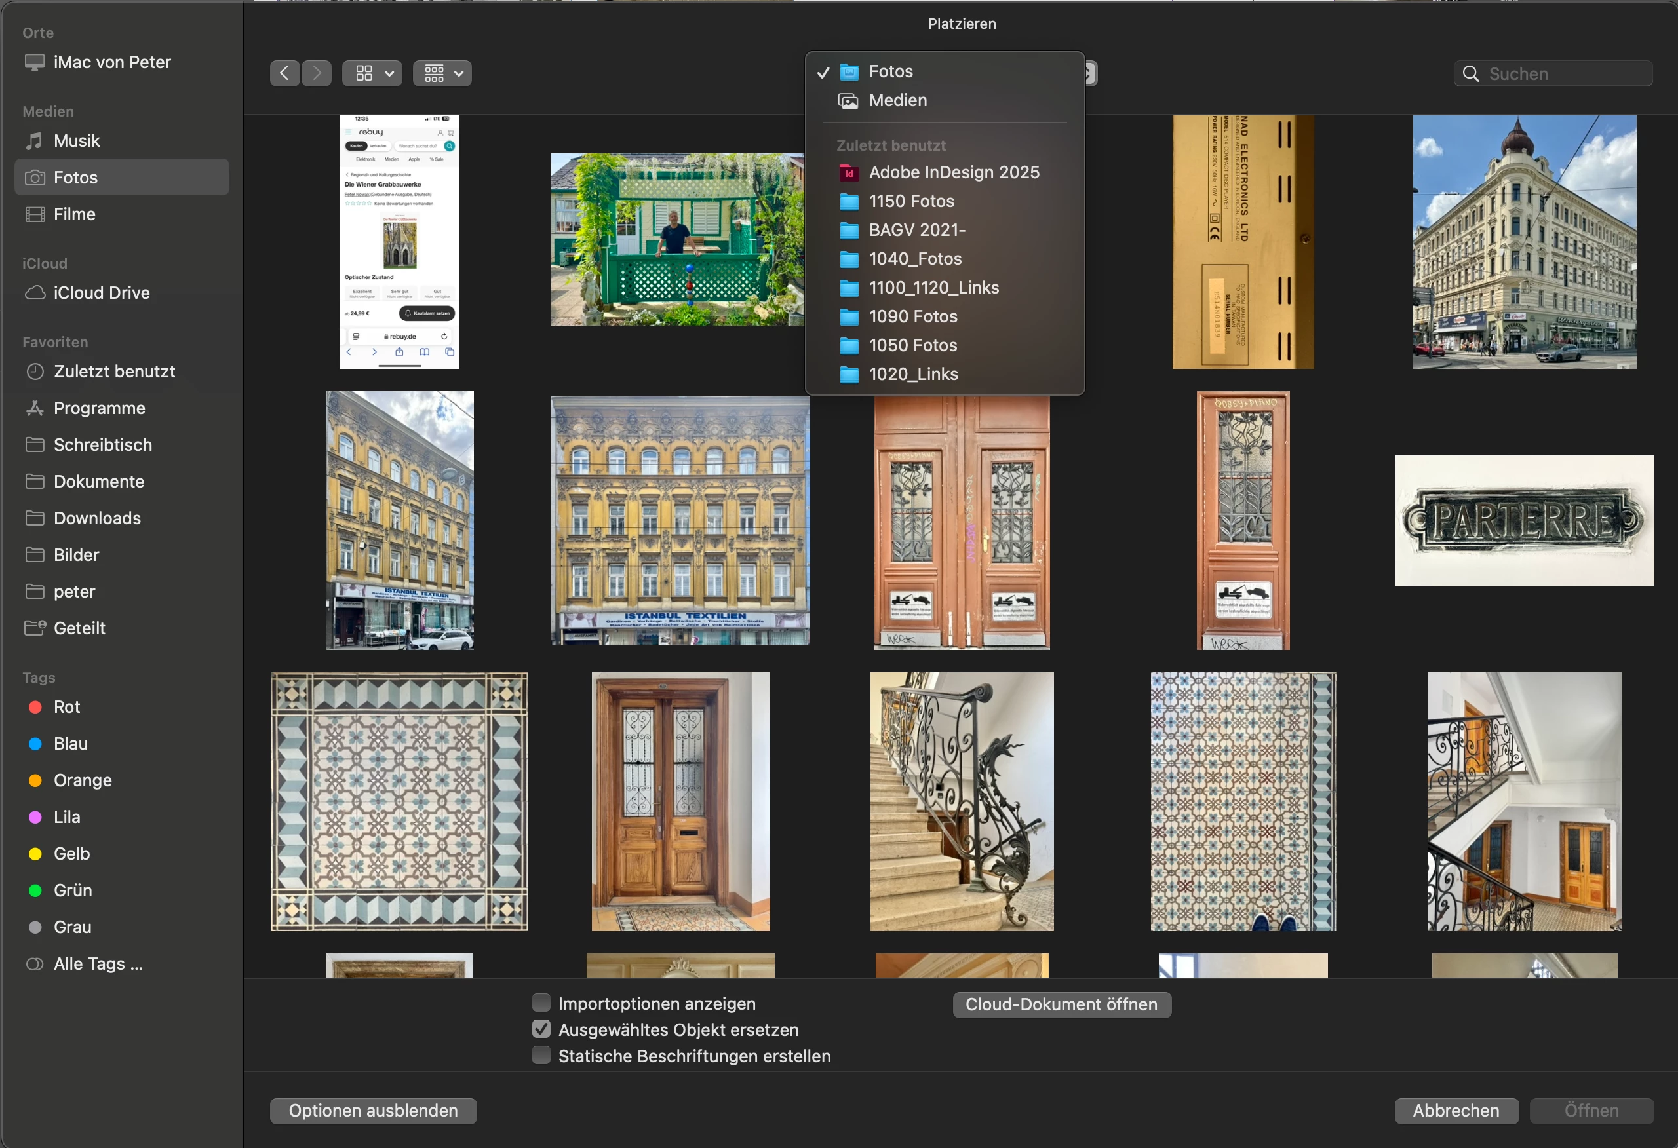Filter by the Rot tag
This screenshot has width=1678, height=1148.
[x=66, y=707]
